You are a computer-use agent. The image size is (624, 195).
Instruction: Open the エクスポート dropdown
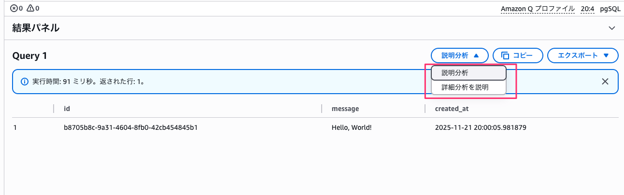[582, 56]
